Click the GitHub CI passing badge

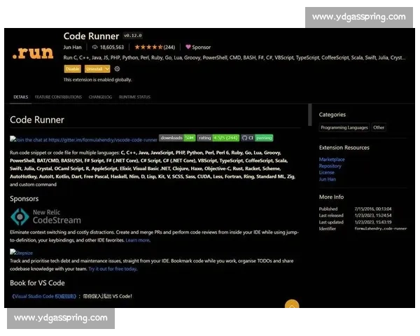(257, 138)
